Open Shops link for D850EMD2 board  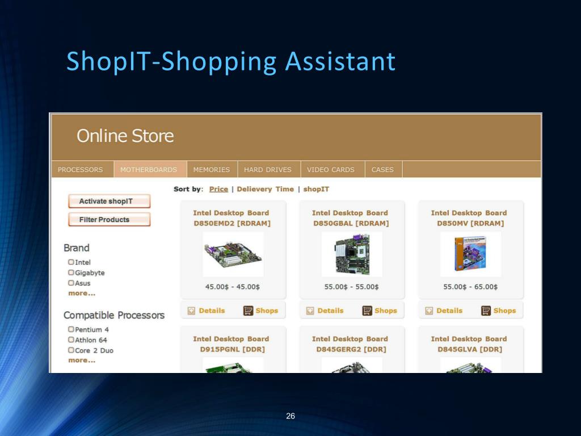coord(267,311)
